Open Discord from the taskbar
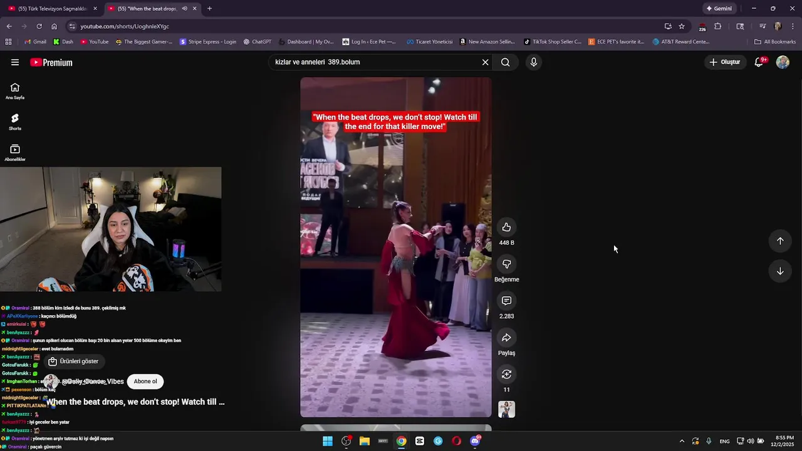The width and height of the screenshot is (802, 451). point(475,441)
